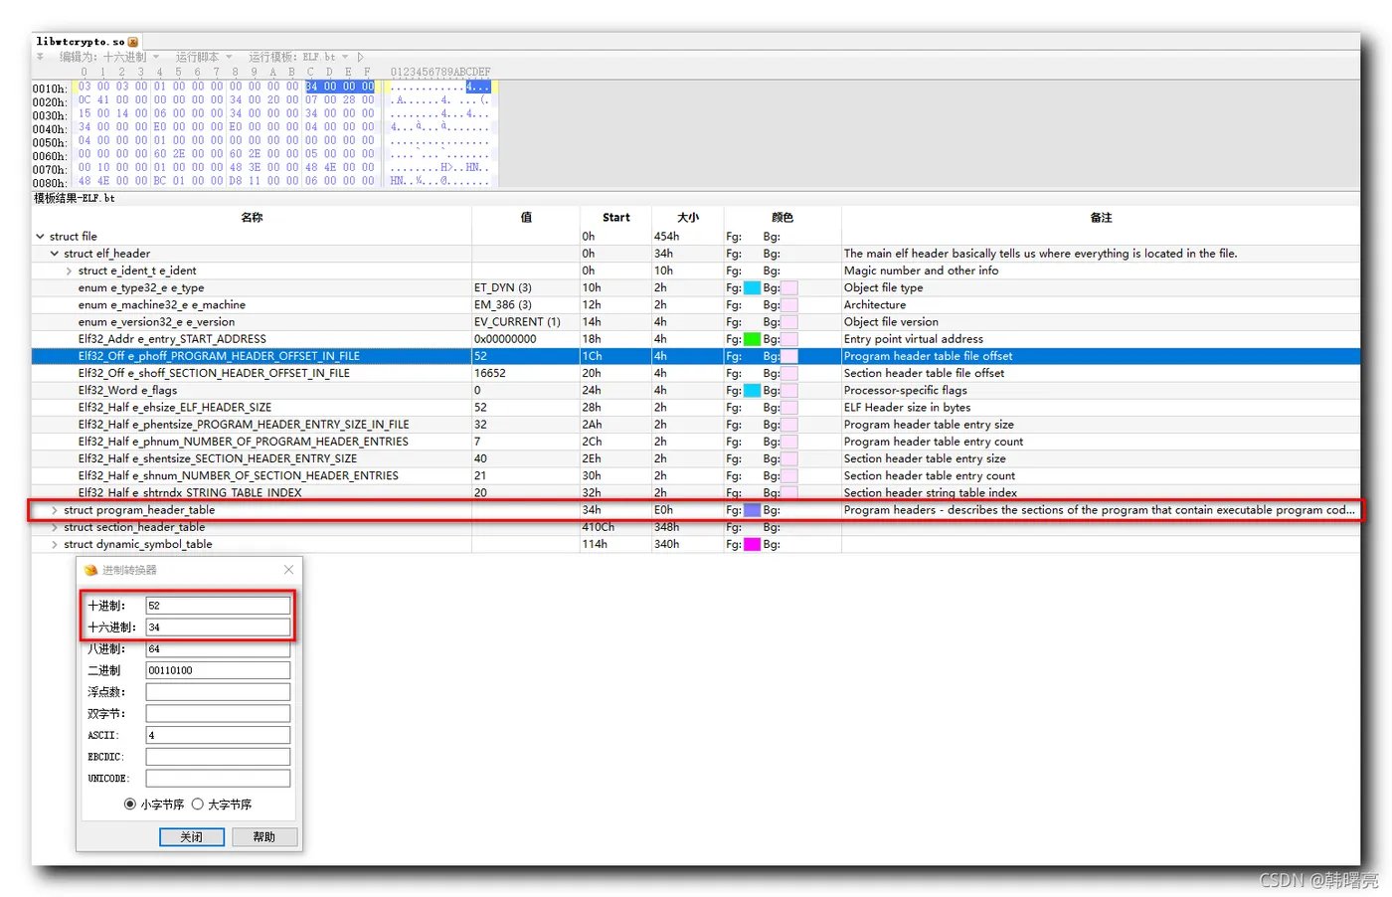Viewport: 1392px width, 897px height.
Task: Click the 值 column header
Action: 526,217
